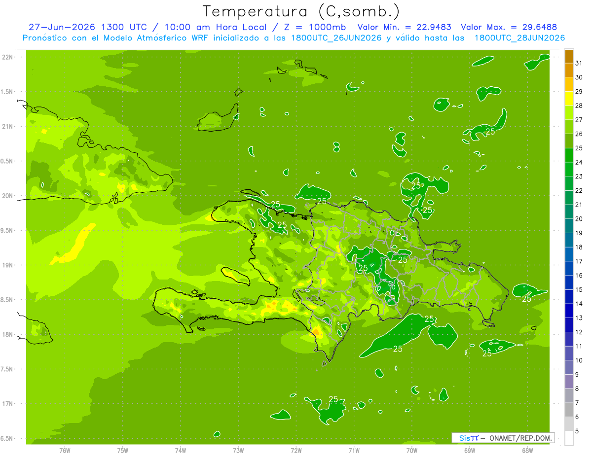Click the color scale label "14"
Viewport: 592px width, 457px height.
click(579, 304)
